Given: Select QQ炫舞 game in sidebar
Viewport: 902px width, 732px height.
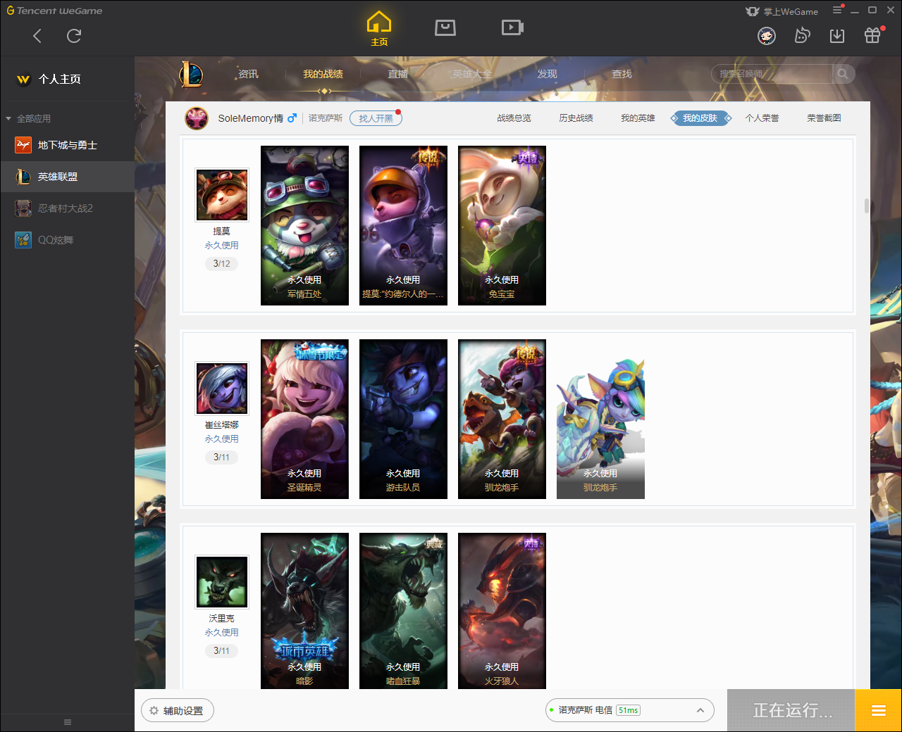Looking at the screenshot, I should click(67, 240).
